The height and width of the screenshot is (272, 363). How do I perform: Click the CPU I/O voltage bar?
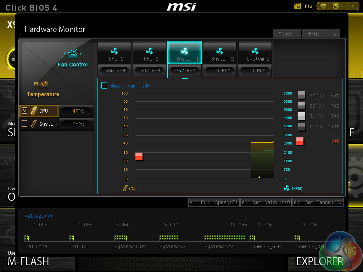pos(72,238)
